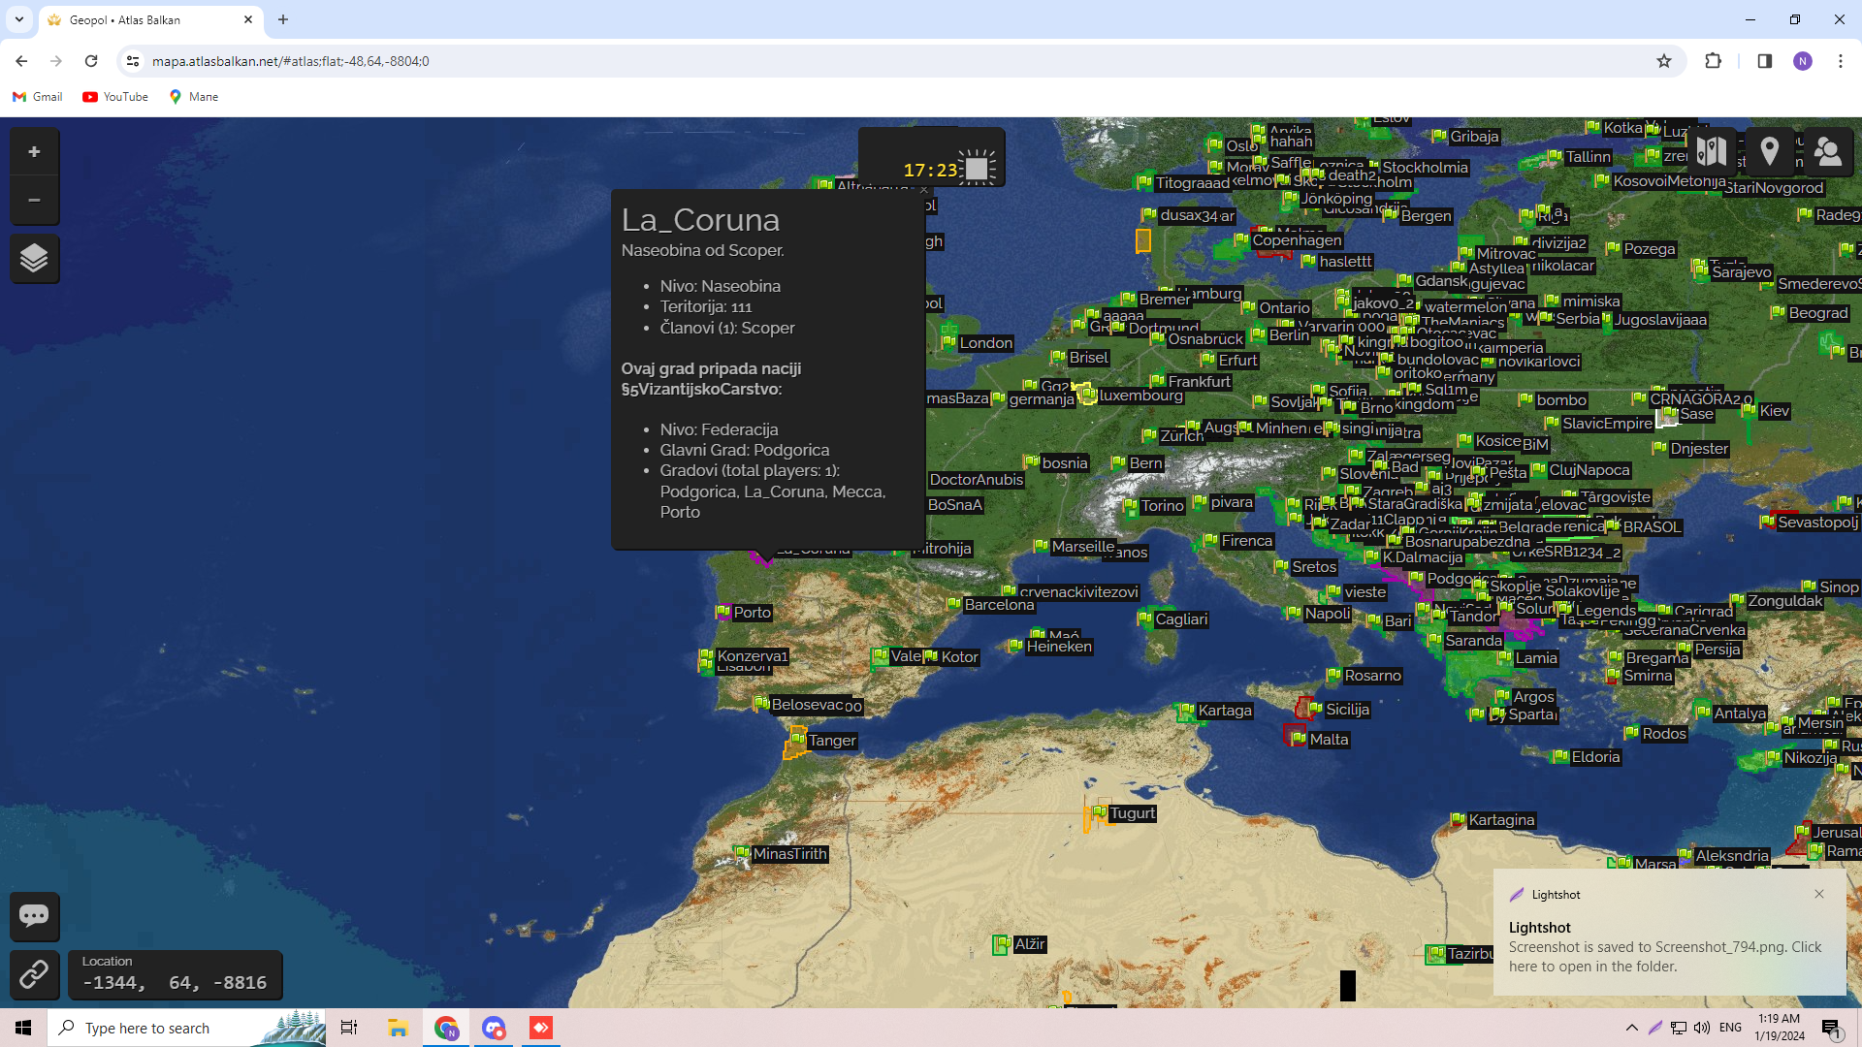Open the maps list icon
The height and width of the screenshot is (1047, 1862).
tap(1712, 151)
